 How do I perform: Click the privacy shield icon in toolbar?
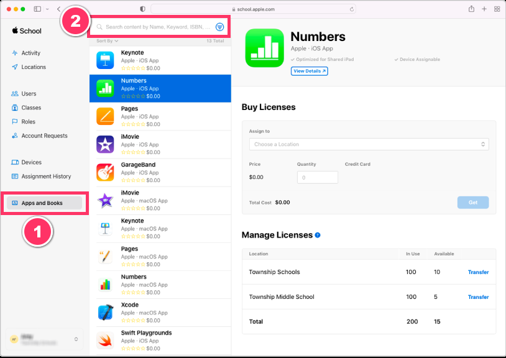pyautogui.click(x=142, y=9)
